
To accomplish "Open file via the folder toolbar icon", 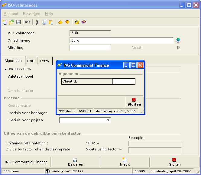I will [11, 22].
